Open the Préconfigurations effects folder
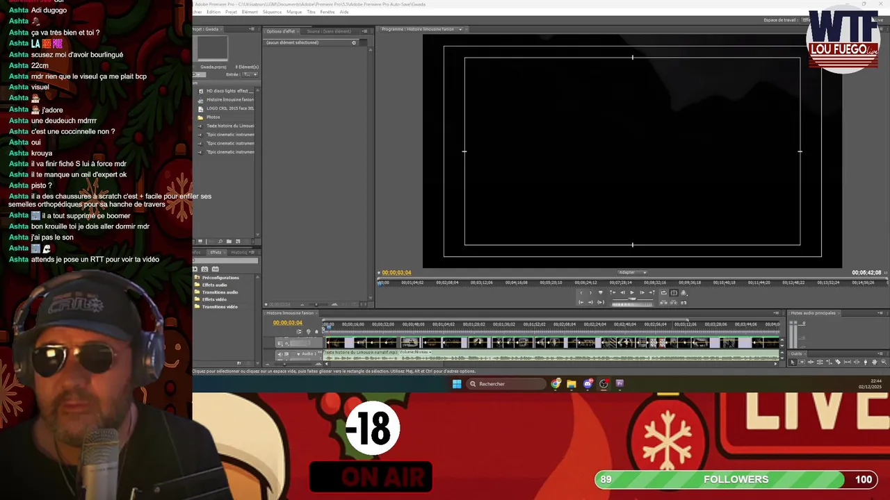Image resolution: width=890 pixels, height=500 pixels. tap(220, 278)
